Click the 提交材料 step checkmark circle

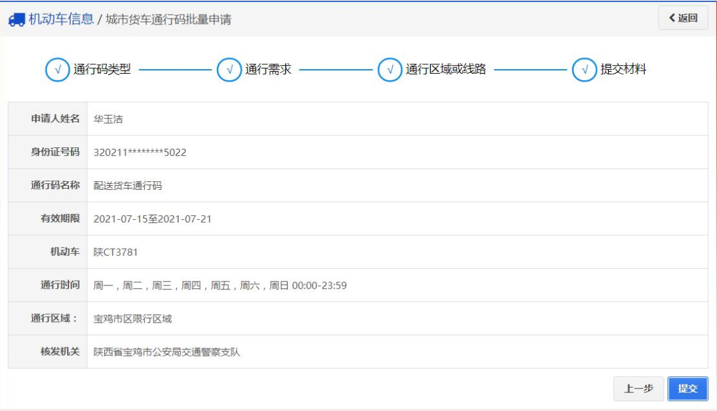tap(584, 69)
